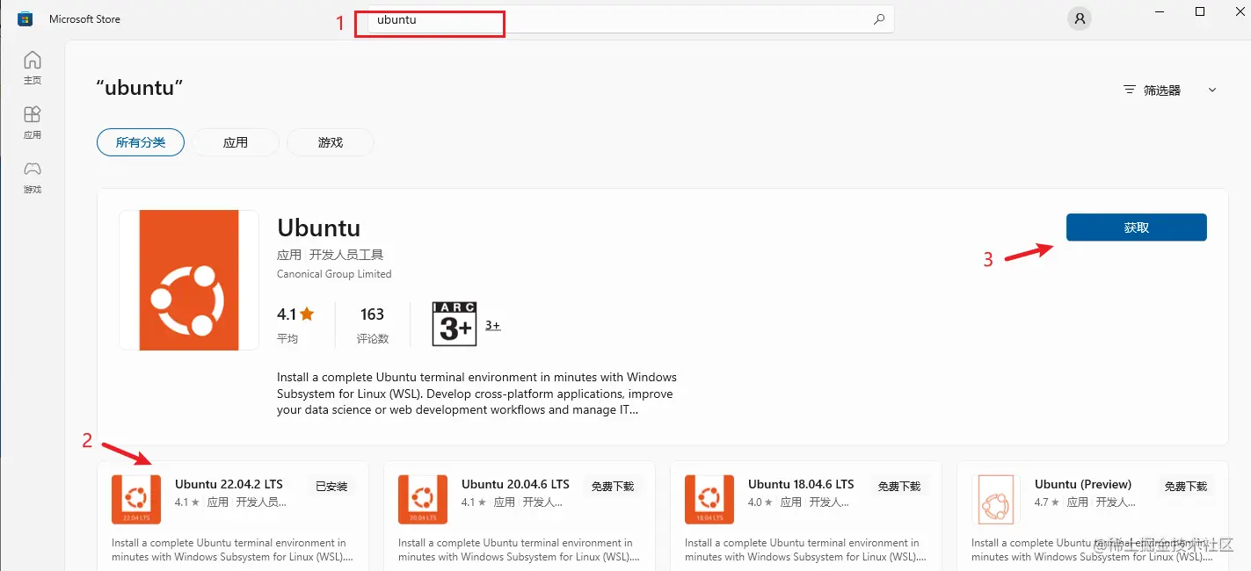
Task: Click the 3+ rating link
Action: (x=492, y=325)
